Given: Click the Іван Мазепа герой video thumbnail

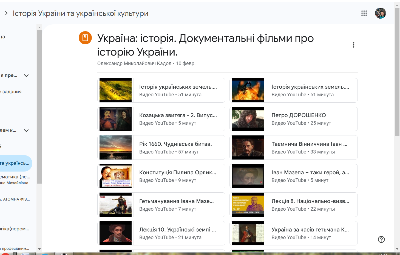Looking at the screenshot, I should (x=248, y=176).
